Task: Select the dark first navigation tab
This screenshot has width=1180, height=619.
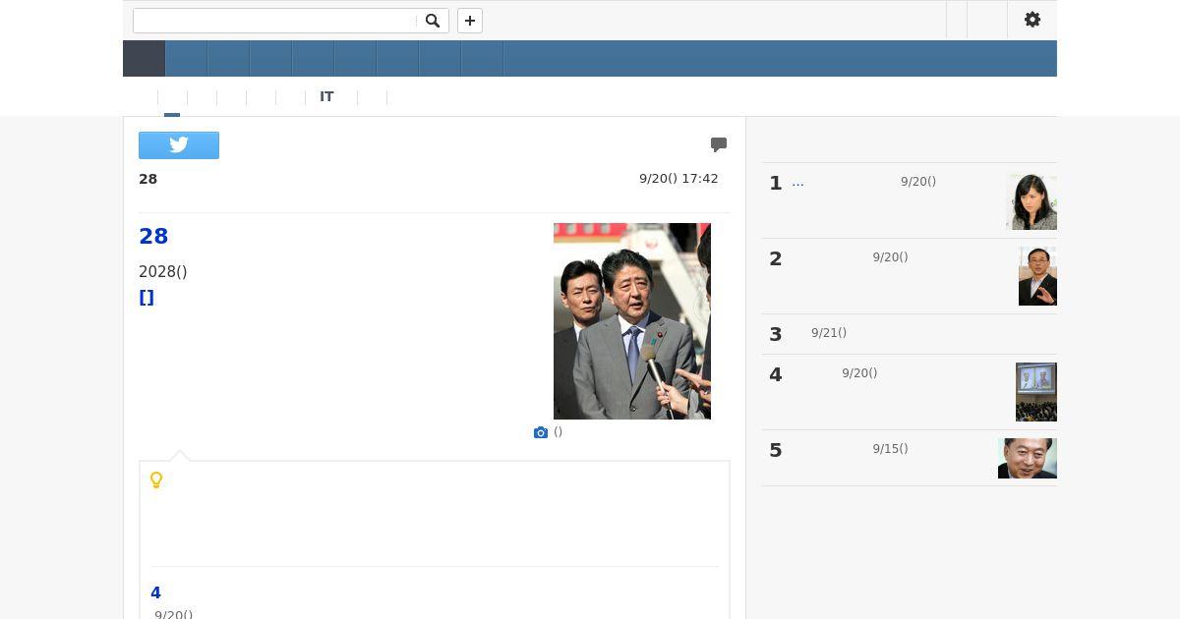Action: (x=144, y=58)
